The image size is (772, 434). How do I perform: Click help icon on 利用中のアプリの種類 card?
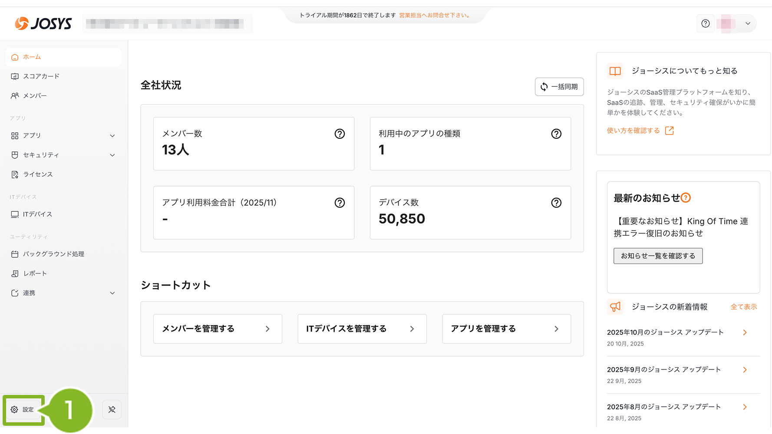(x=556, y=134)
